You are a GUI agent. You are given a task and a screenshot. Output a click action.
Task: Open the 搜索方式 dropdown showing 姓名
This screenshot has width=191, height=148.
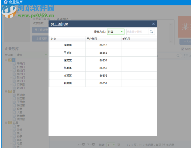coord(116,32)
